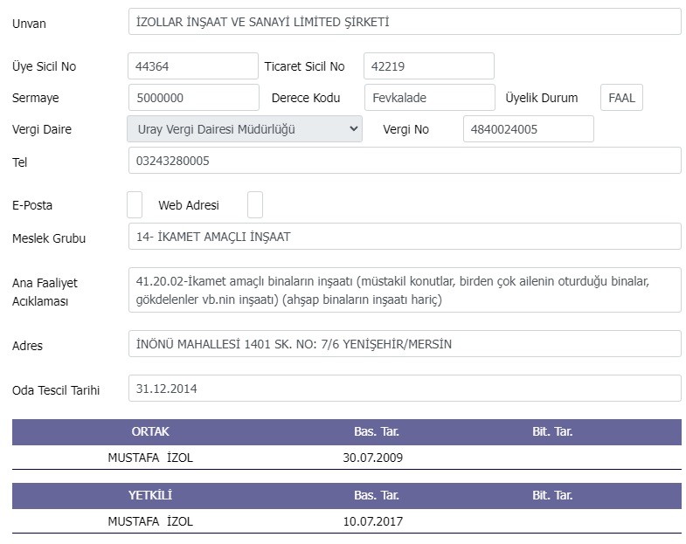Click the Oda Tescil Tarihi date field

tap(405, 389)
